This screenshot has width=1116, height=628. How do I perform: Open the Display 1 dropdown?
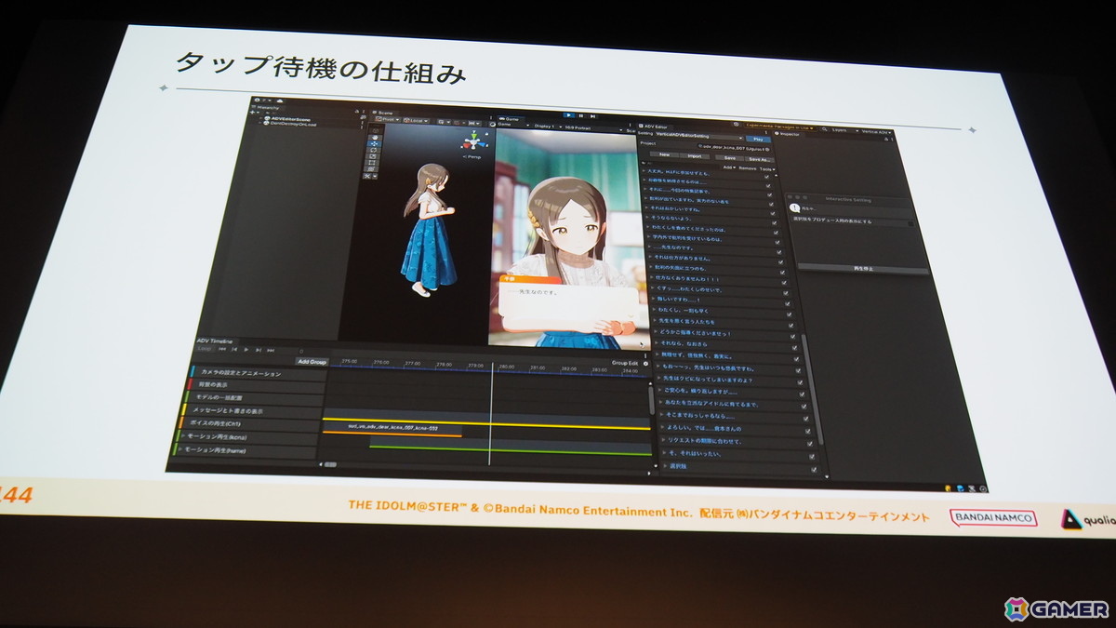[547, 127]
